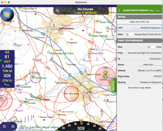Click the Woburn VRP icon
This screenshot has width=163, height=131.
click(x=105, y=101)
